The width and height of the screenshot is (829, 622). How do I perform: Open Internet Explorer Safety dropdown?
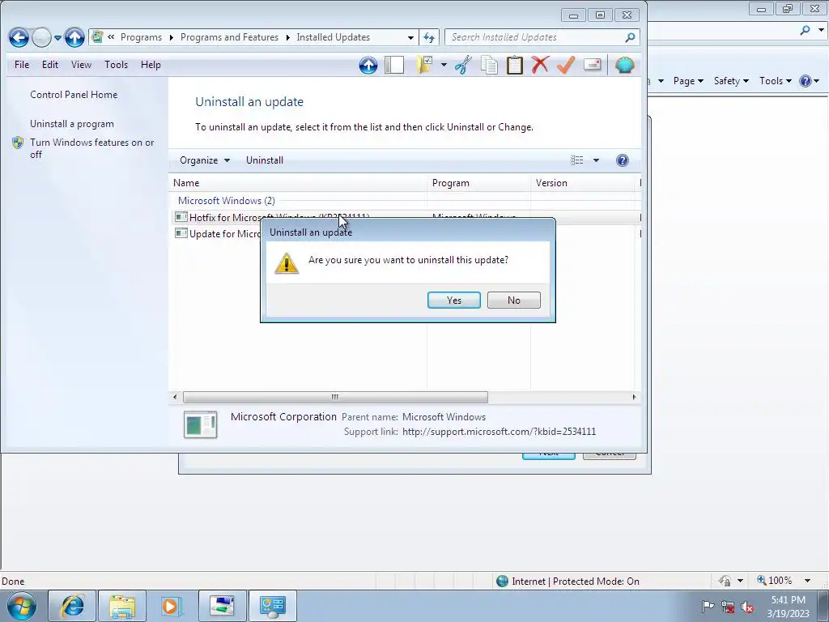coord(731,81)
